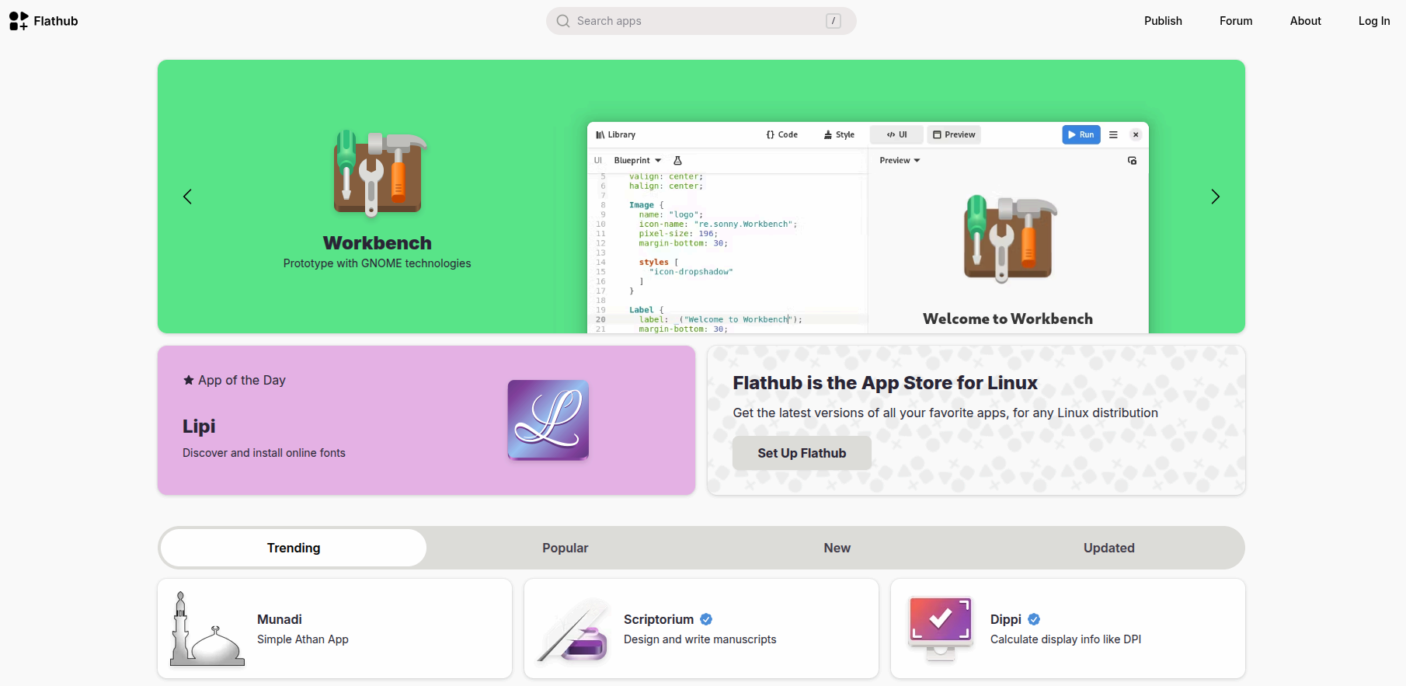The width and height of the screenshot is (1406, 686).
Task: Advance to next carousel slide
Action: click(1215, 197)
